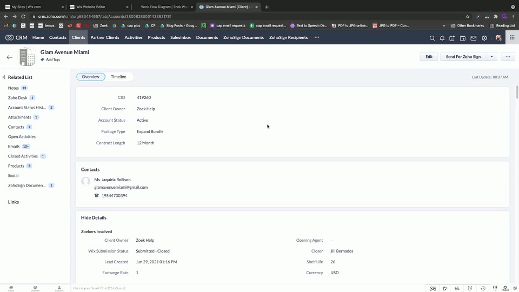Show more bookmarks with the chevron

444,25
